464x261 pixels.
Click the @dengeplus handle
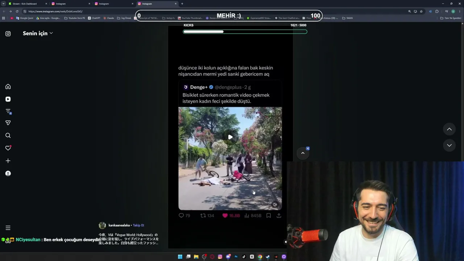(228, 87)
